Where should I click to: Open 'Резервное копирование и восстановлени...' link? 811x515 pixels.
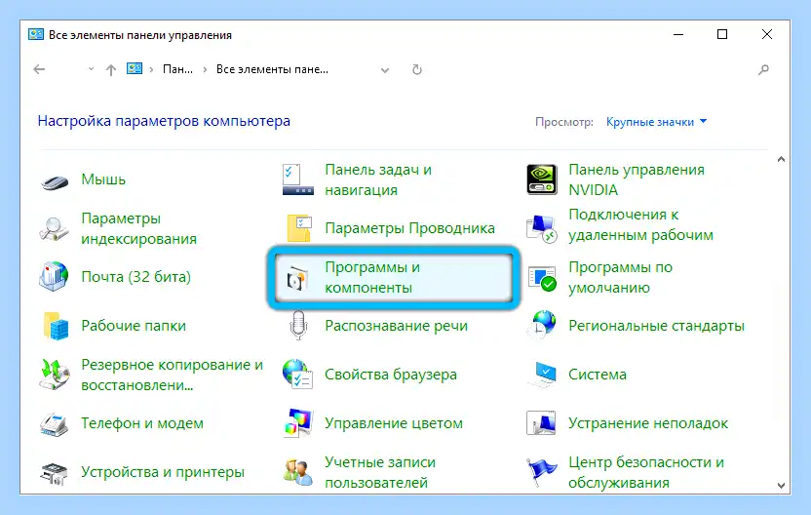point(173,375)
